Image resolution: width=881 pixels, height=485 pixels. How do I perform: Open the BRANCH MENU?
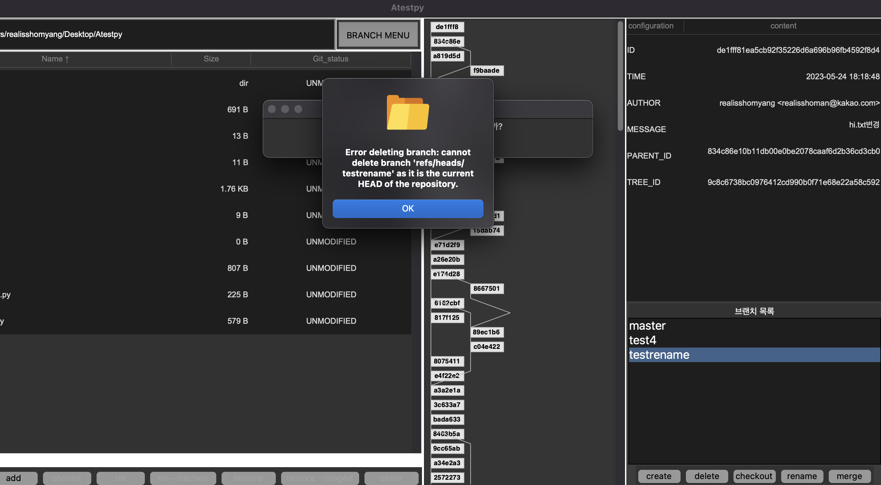click(378, 35)
